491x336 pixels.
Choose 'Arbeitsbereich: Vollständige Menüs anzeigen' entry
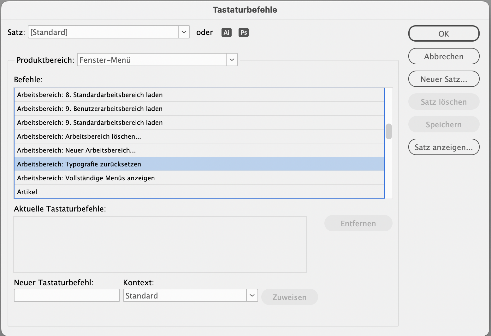pos(86,178)
